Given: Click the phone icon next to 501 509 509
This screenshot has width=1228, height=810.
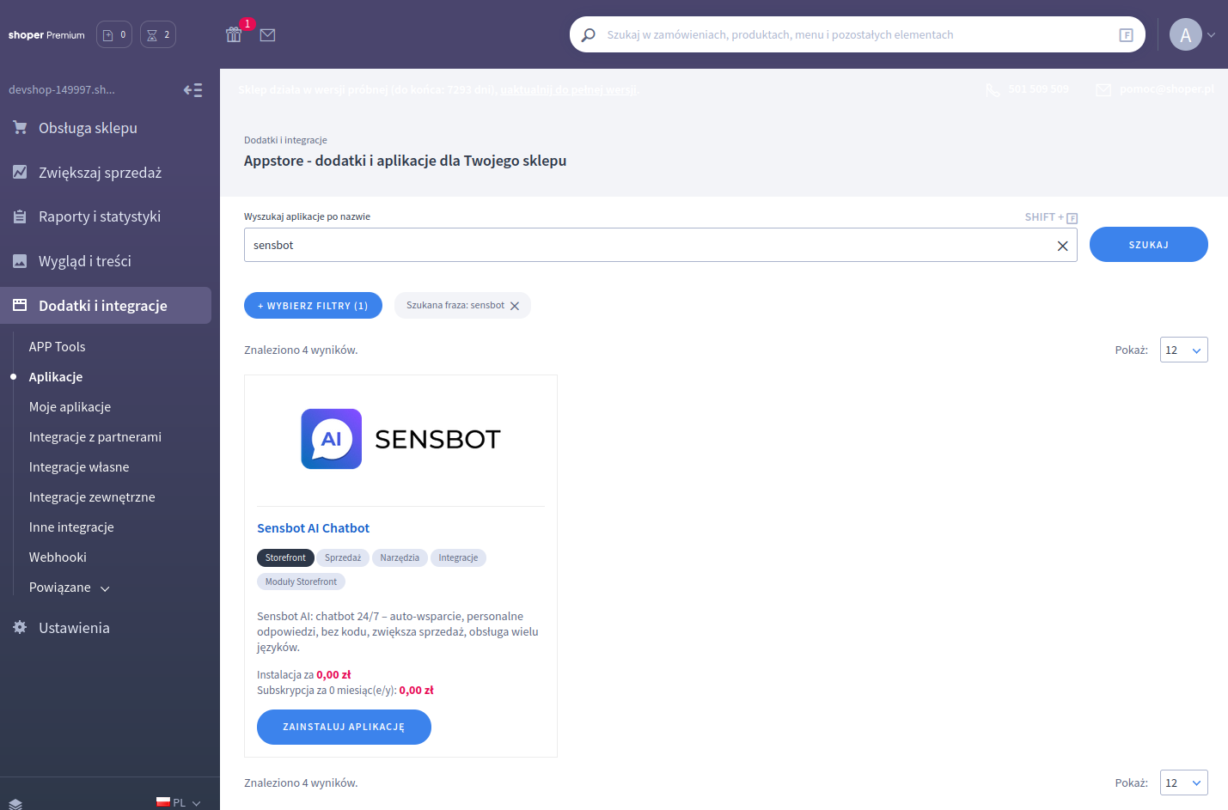Looking at the screenshot, I should (993, 90).
